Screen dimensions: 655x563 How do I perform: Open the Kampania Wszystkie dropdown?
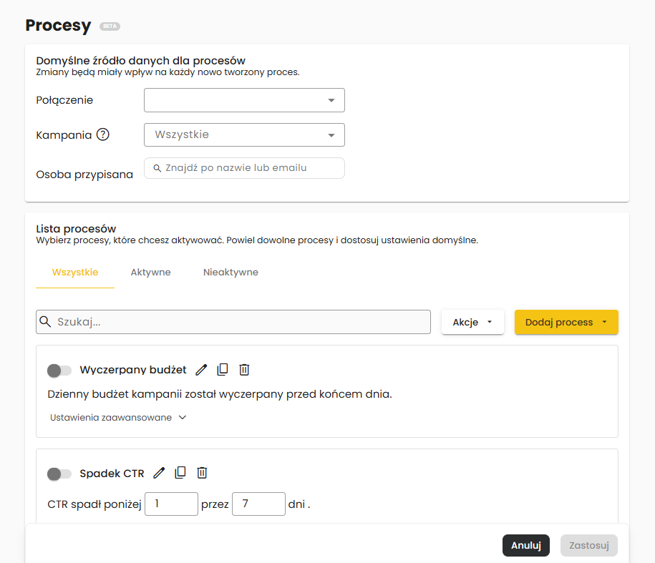click(x=244, y=134)
